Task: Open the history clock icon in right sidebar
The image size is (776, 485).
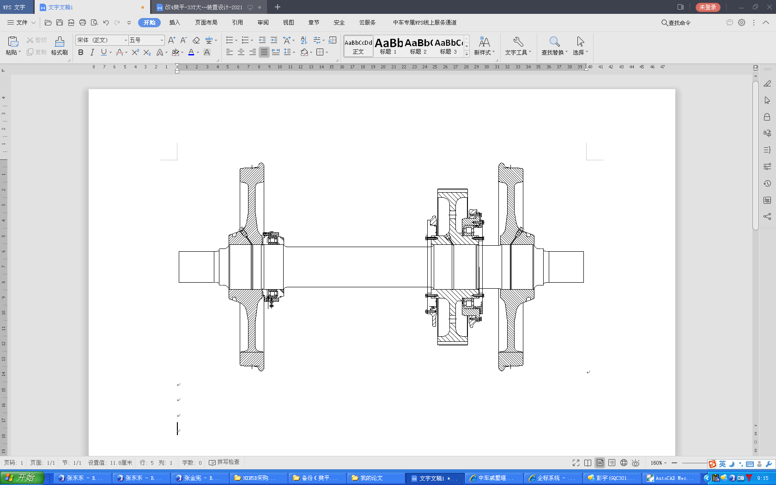Action: point(767,183)
